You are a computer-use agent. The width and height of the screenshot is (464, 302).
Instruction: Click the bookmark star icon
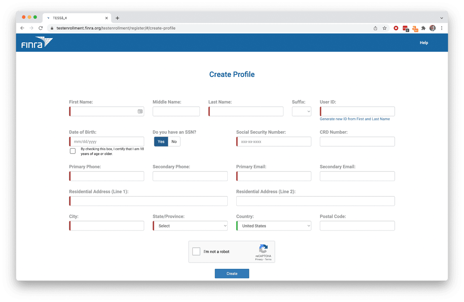pos(385,28)
